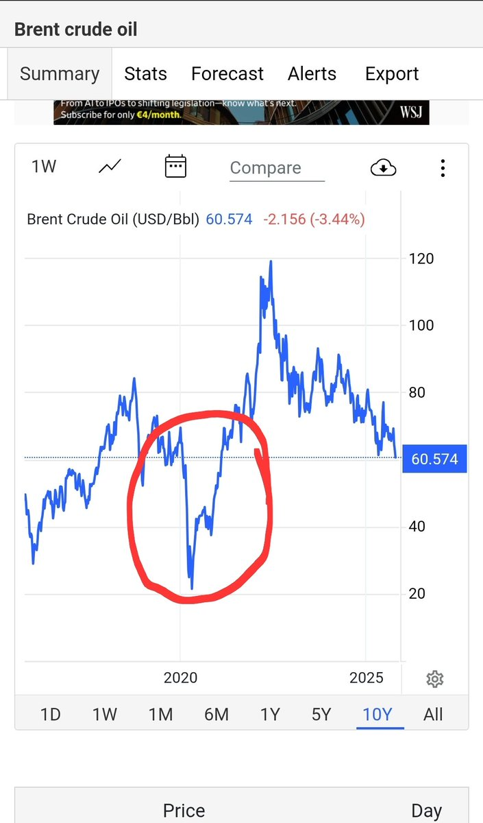Open the Forecast tab
The width and height of the screenshot is (483, 823).
(x=227, y=74)
